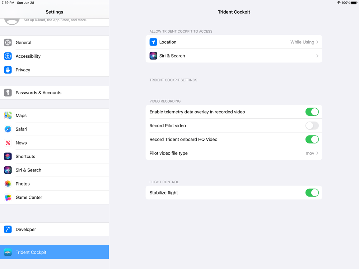The width and height of the screenshot is (359, 269).
Task: Tap the Location access label
Action: pyautogui.click(x=168, y=42)
